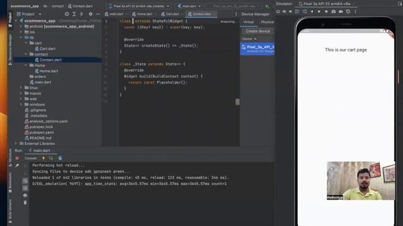Viewport: 403px width, 226px height.
Task: Click the webcam video overlay thumbnail
Action: pos(361,181)
